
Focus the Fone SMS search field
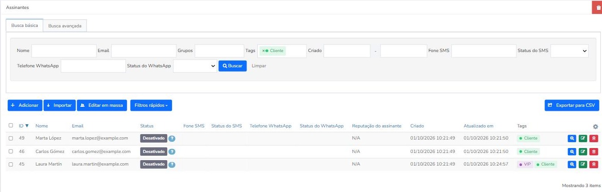484,51
